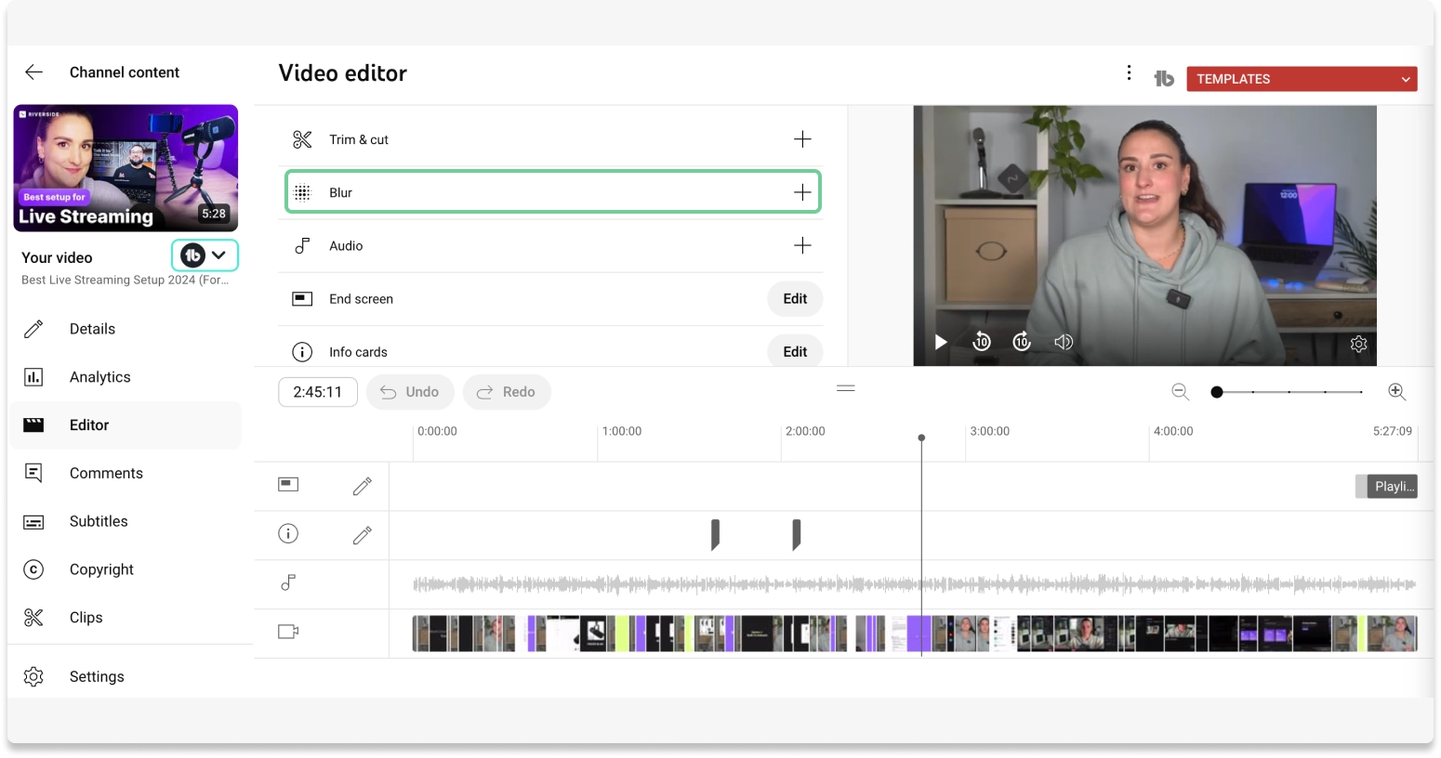
Task: Click the Audio music note icon
Action: tap(302, 245)
